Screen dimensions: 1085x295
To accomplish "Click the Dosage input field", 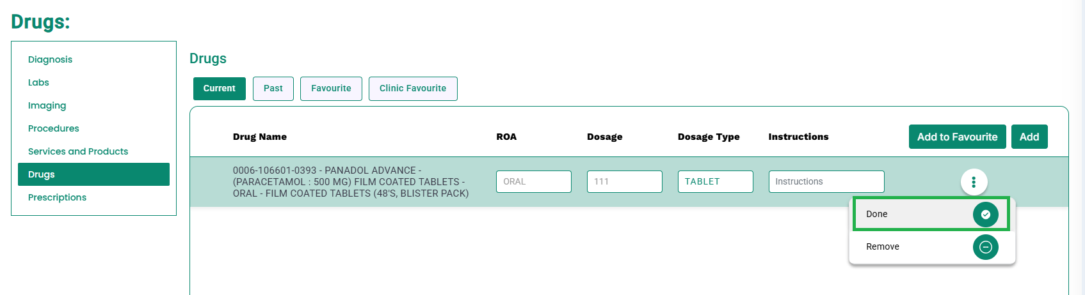I will click(x=624, y=181).
